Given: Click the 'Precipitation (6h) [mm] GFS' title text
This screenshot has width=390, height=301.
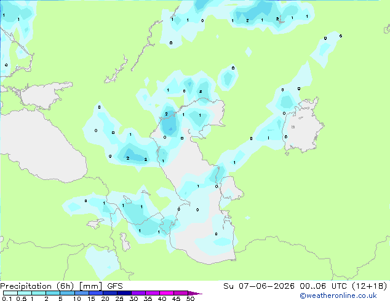Looking at the screenshot, I should pos(62,286).
